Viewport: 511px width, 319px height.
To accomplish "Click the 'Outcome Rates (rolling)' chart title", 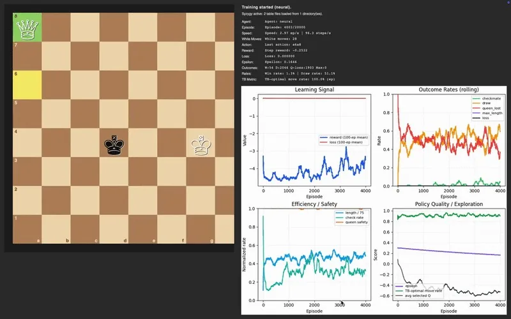I will [448, 89].
